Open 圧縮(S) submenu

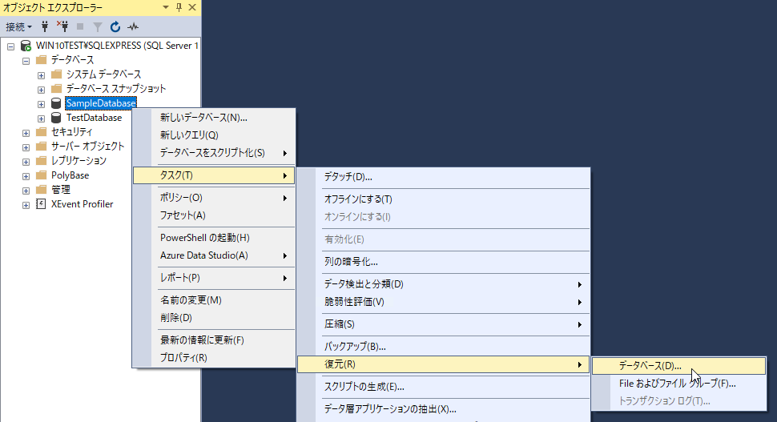(444, 324)
